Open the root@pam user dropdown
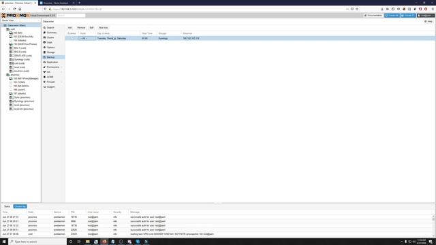 425,16
